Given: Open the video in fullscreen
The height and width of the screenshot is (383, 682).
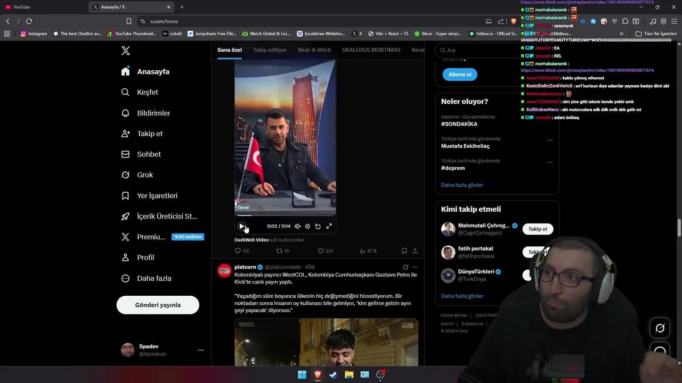Looking at the screenshot, I should click(x=329, y=226).
